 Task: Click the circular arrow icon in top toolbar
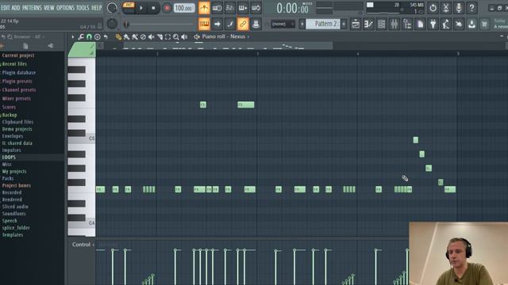point(433,8)
